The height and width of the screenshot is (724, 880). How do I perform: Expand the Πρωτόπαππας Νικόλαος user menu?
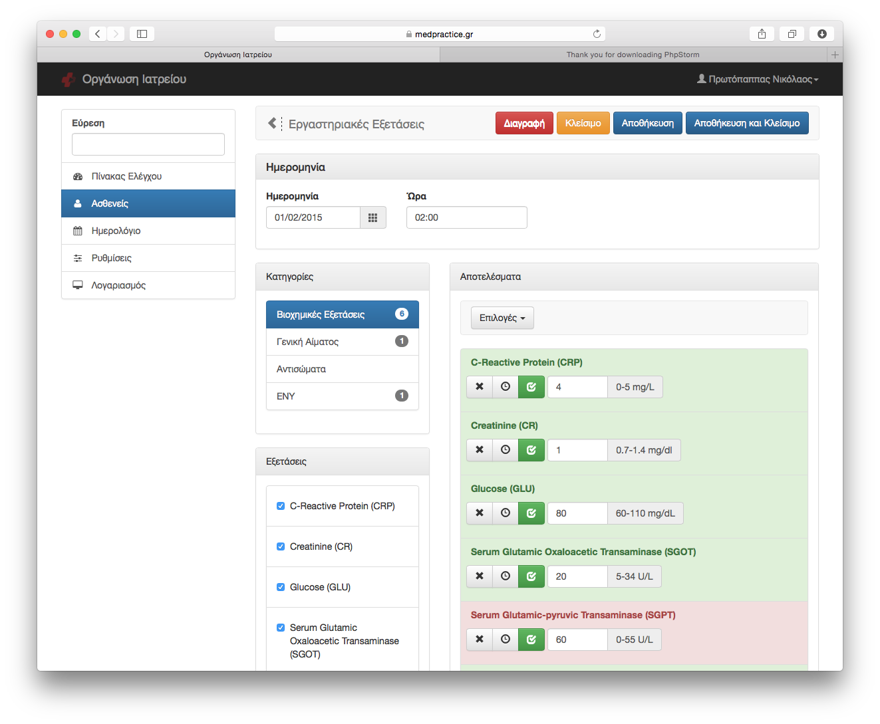pyautogui.click(x=758, y=79)
